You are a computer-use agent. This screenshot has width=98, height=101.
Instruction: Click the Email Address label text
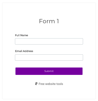(24, 51)
